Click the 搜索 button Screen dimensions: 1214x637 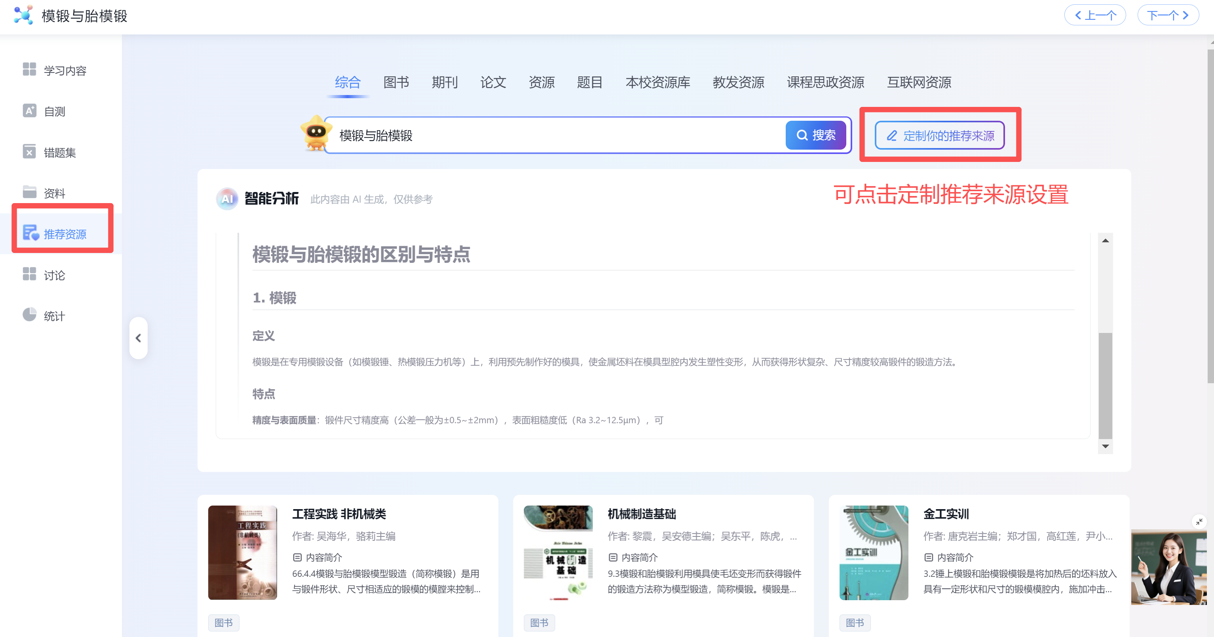(x=816, y=135)
